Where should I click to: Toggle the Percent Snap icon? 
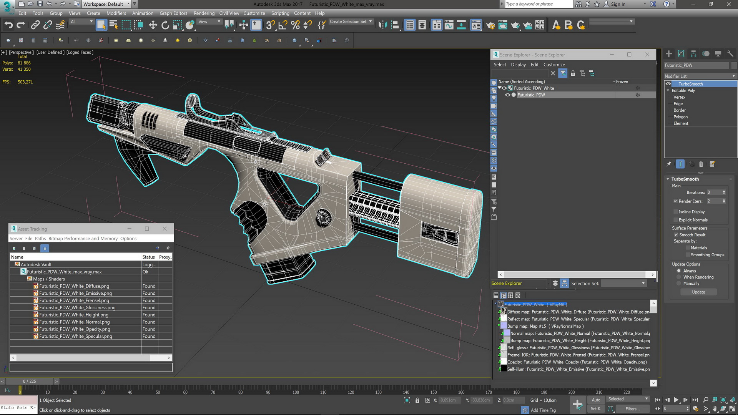tap(295, 25)
